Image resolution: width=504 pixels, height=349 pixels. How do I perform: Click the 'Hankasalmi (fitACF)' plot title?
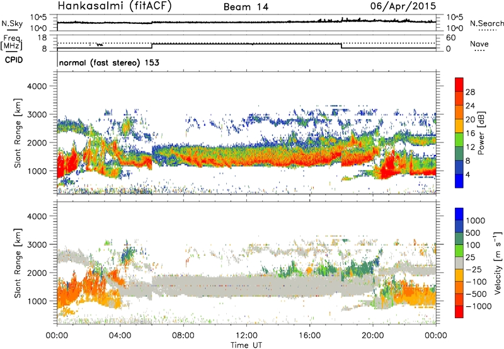click(115, 6)
